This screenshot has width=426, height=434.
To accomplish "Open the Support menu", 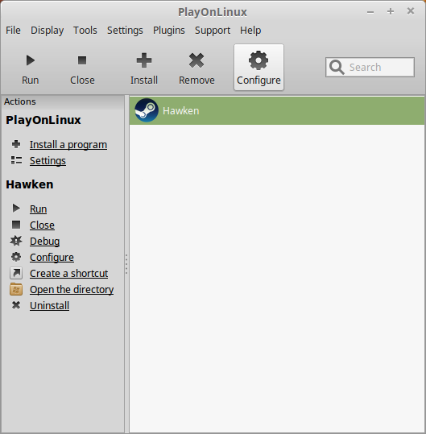I will tap(213, 30).
